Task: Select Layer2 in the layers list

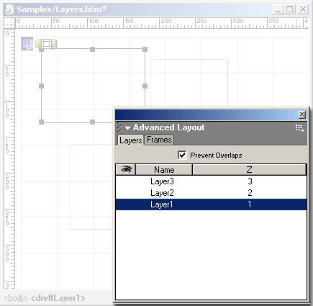Action: coord(211,193)
